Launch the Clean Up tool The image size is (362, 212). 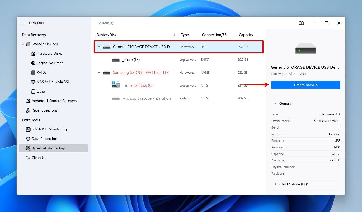pyautogui.click(x=39, y=158)
